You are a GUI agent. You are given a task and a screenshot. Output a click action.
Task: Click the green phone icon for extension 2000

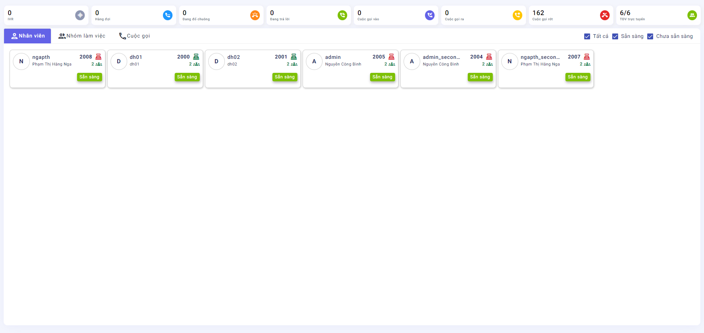click(196, 57)
